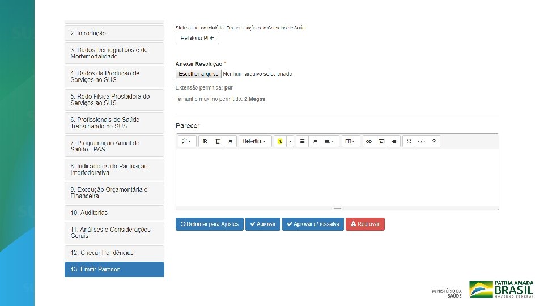Open the style magic wand dropdown
The height and width of the screenshot is (306, 544).
click(x=187, y=141)
